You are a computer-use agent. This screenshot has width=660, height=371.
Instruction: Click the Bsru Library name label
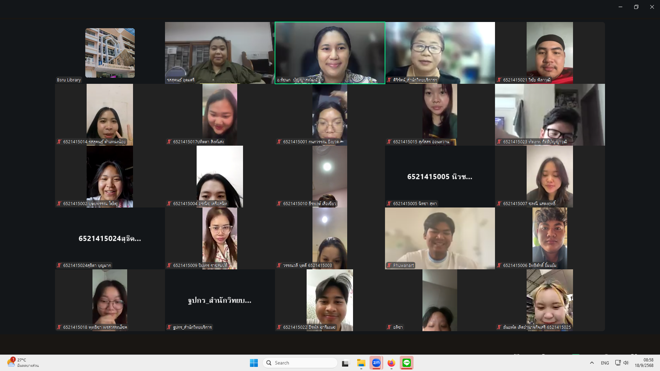click(69, 80)
